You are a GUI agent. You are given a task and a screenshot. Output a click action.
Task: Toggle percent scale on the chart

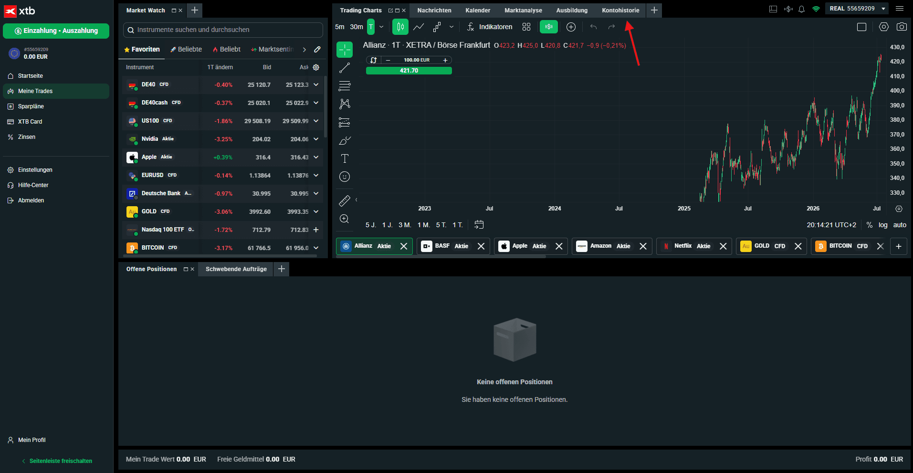coord(870,225)
